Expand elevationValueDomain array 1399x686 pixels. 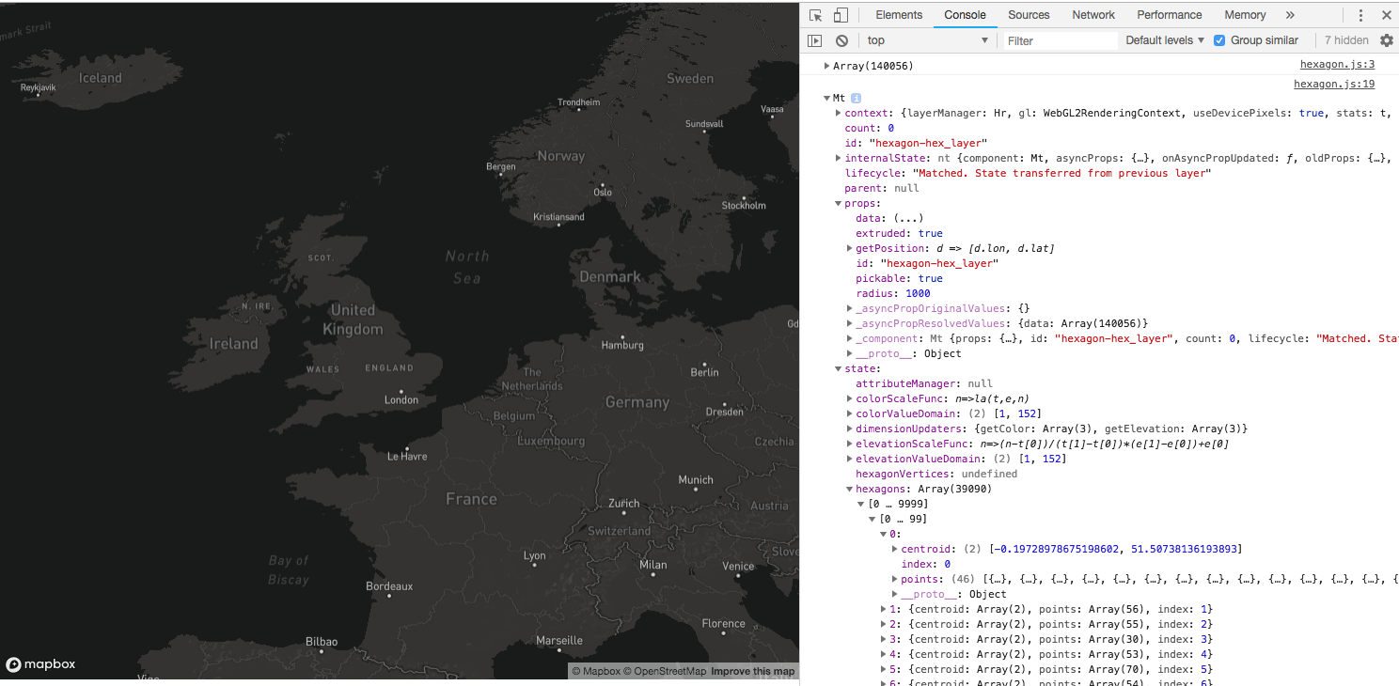(849, 459)
